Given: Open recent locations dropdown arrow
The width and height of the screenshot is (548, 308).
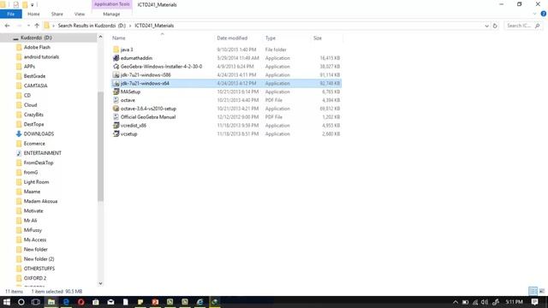Looking at the screenshot, I should pos(28,26).
